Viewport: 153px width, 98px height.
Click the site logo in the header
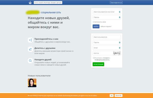[30, 3]
